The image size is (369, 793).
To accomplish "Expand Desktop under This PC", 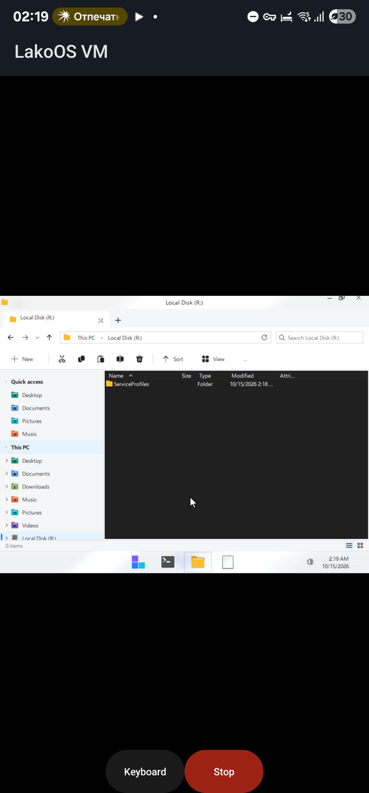I will click(6, 461).
